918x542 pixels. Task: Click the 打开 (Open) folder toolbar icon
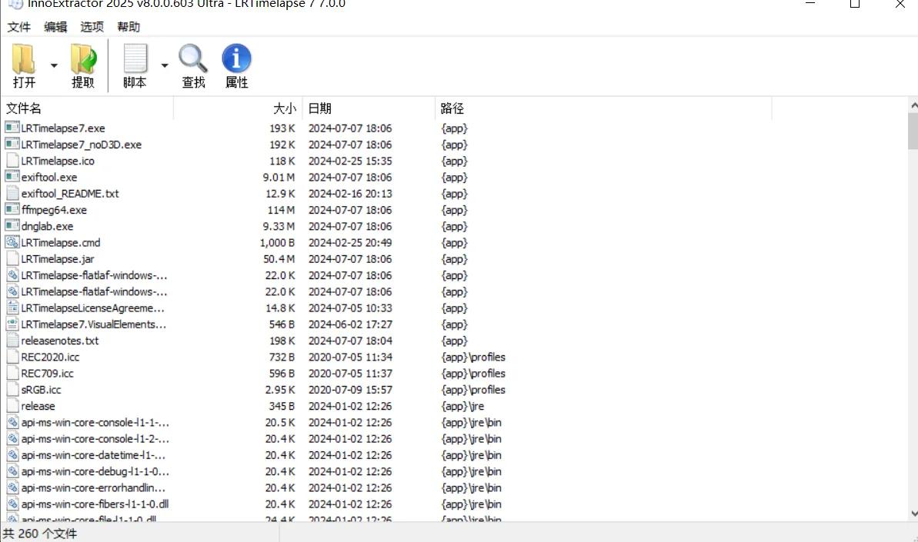click(24, 59)
